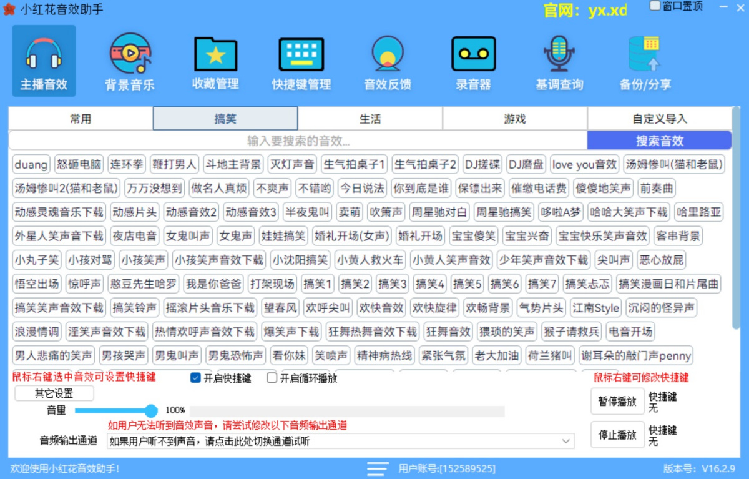Open the 快捷键管理 hotkey manager

pyautogui.click(x=301, y=61)
